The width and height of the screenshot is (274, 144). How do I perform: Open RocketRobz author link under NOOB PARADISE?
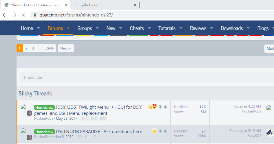click(43, 137)
